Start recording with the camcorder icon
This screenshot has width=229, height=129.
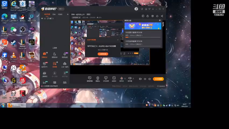click(x=140, y=79)
